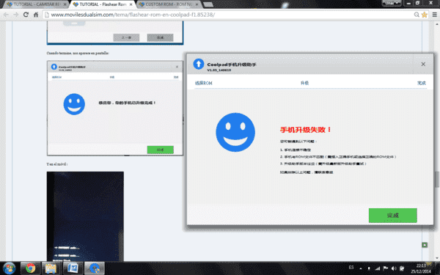Click the scrollbar up arrow
Screen dimensions: 440x275
coord(437,24)
